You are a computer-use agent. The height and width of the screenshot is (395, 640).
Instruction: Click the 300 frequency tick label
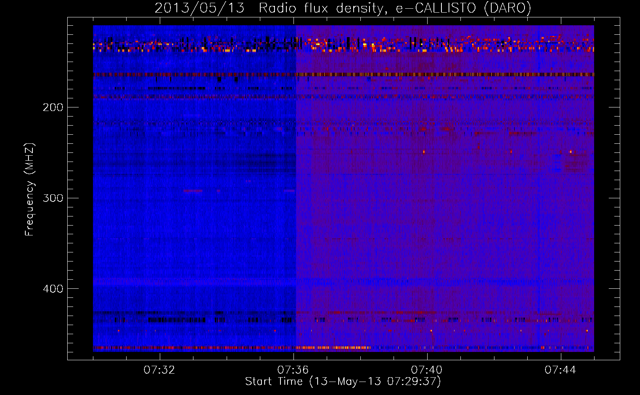53,198
